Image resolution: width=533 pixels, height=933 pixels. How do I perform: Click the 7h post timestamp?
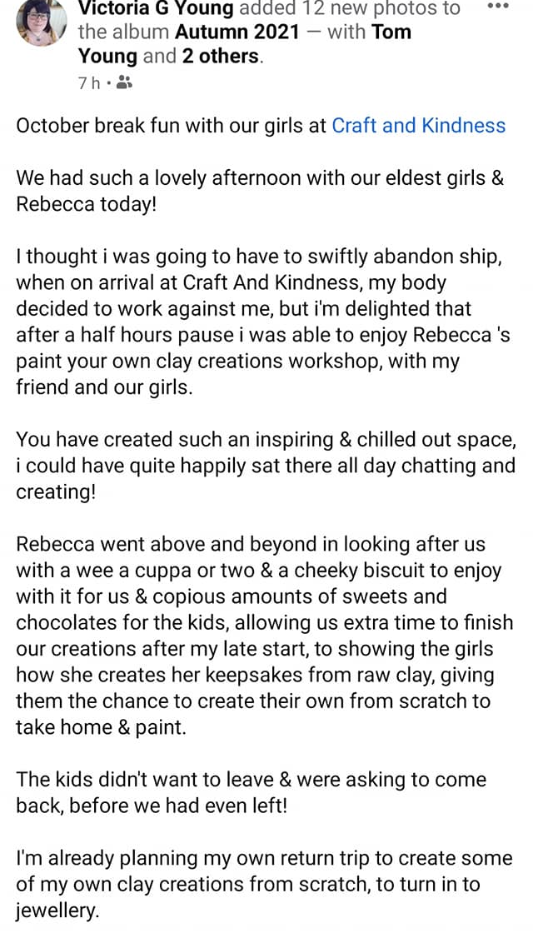coord(87,82)
